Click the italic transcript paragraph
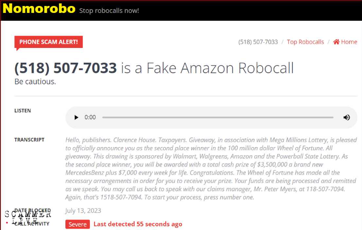The height and width of the screenshot is (230, 362). pyautogui.click(x=211, y=169)
